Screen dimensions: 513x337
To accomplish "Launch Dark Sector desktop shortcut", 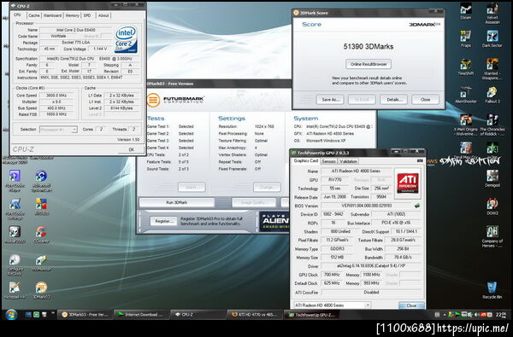I will click(492, 38).
